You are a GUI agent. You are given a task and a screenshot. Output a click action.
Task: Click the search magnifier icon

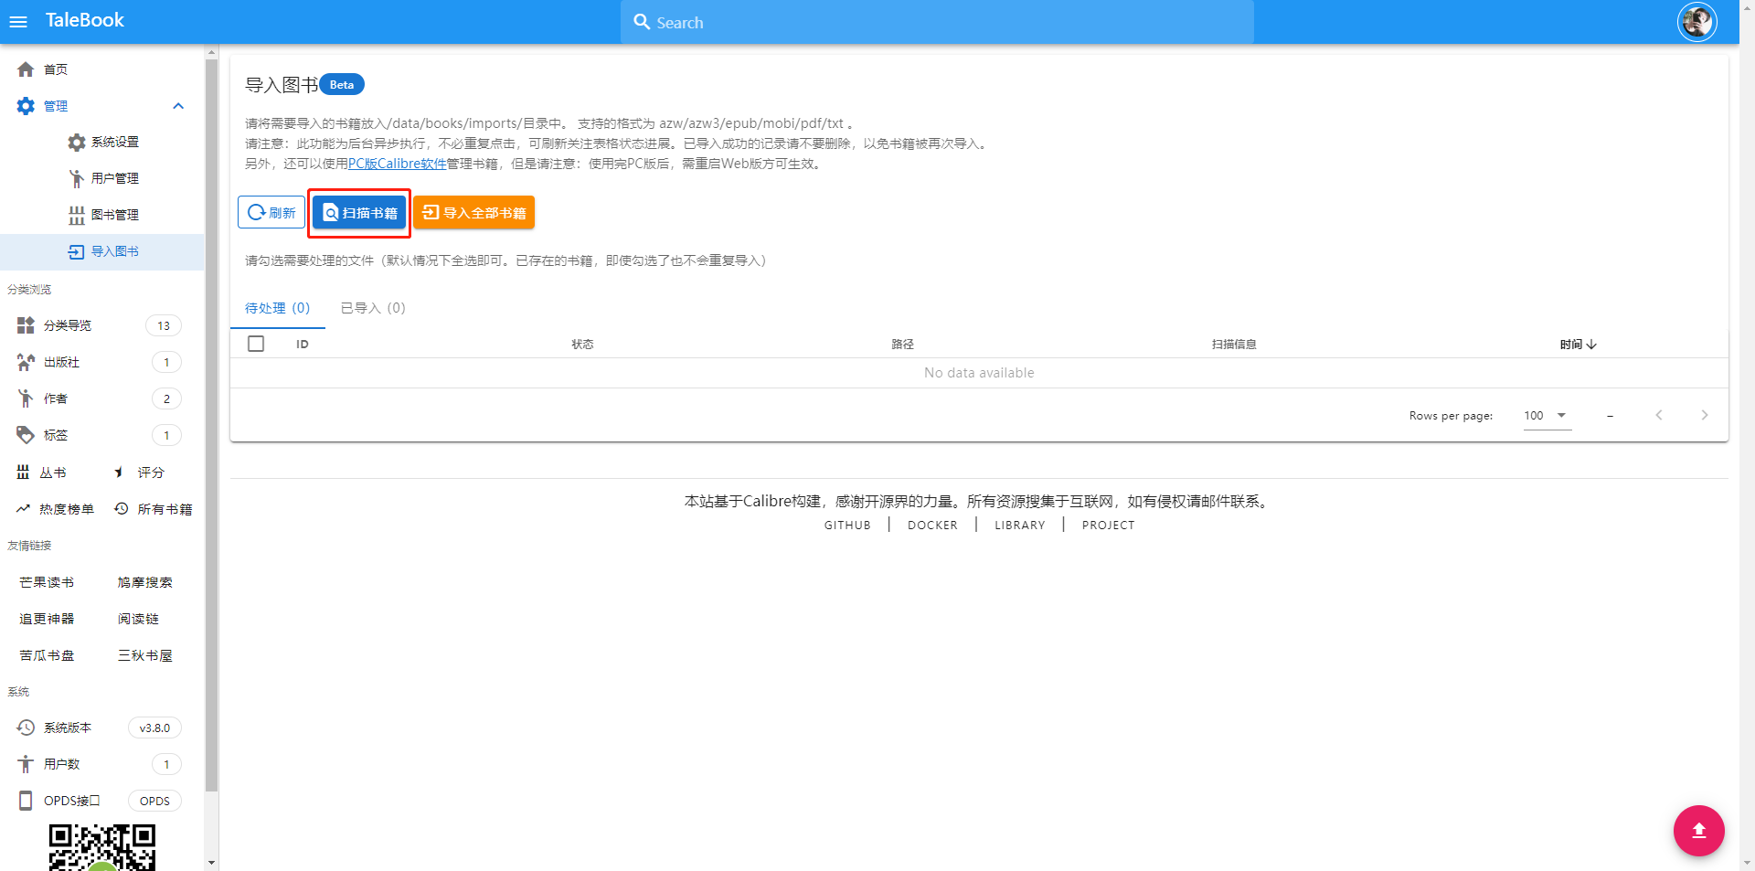click(643, 22)
